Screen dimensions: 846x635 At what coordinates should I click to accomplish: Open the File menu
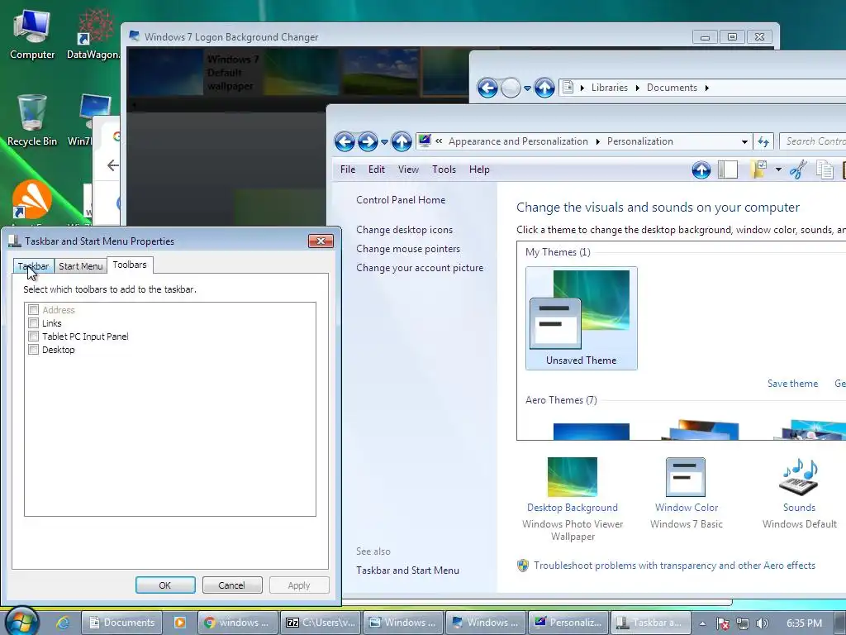[x=348, y=169]
